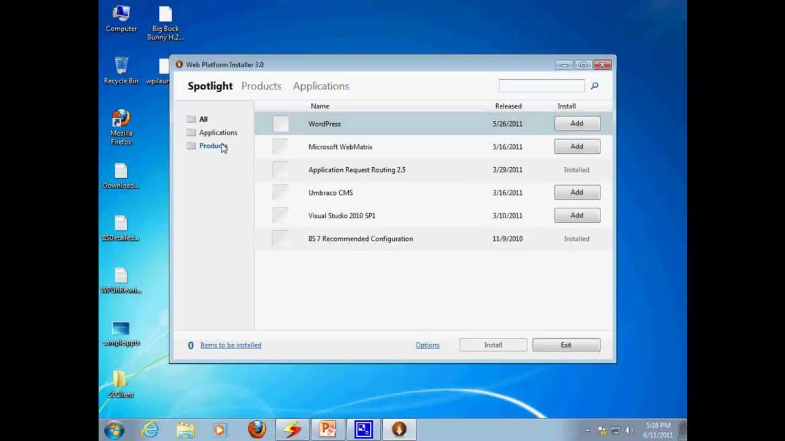Open the network tray icon
The width and height of the screenshot is (785, 441).
tap(616, 431)
